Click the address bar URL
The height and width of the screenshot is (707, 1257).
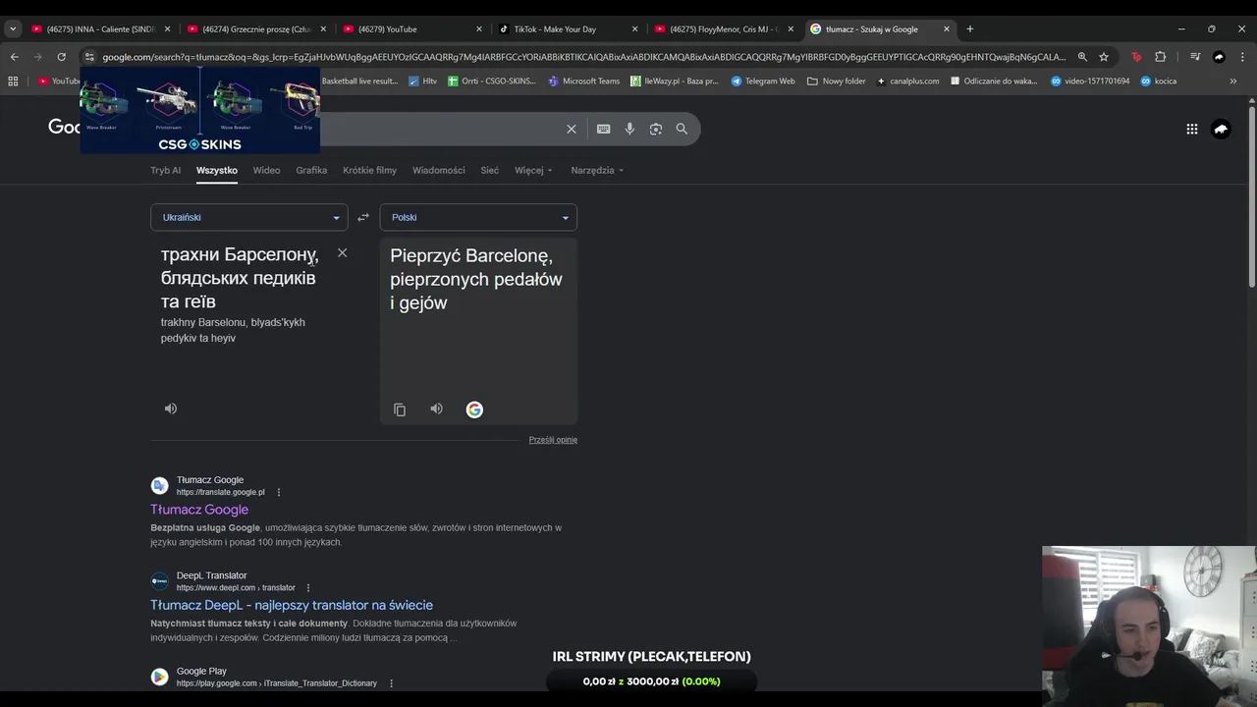583,57
